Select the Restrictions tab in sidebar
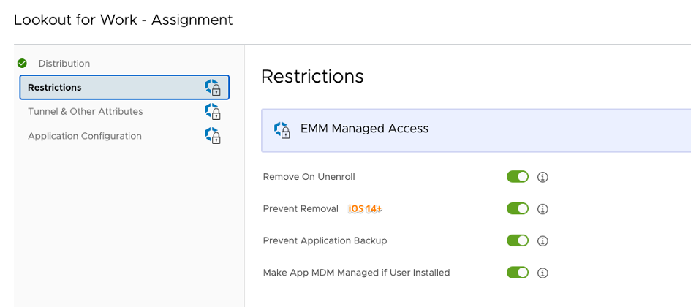The height and width of the screenshot is (307, 691). [55, 88]
